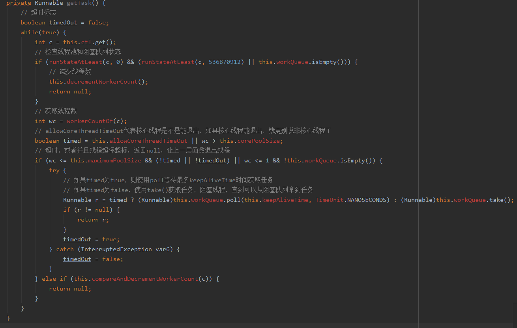The image size is (517, 328).
Task: Click the maximumPoolSize field
Action: pos(114,160)
